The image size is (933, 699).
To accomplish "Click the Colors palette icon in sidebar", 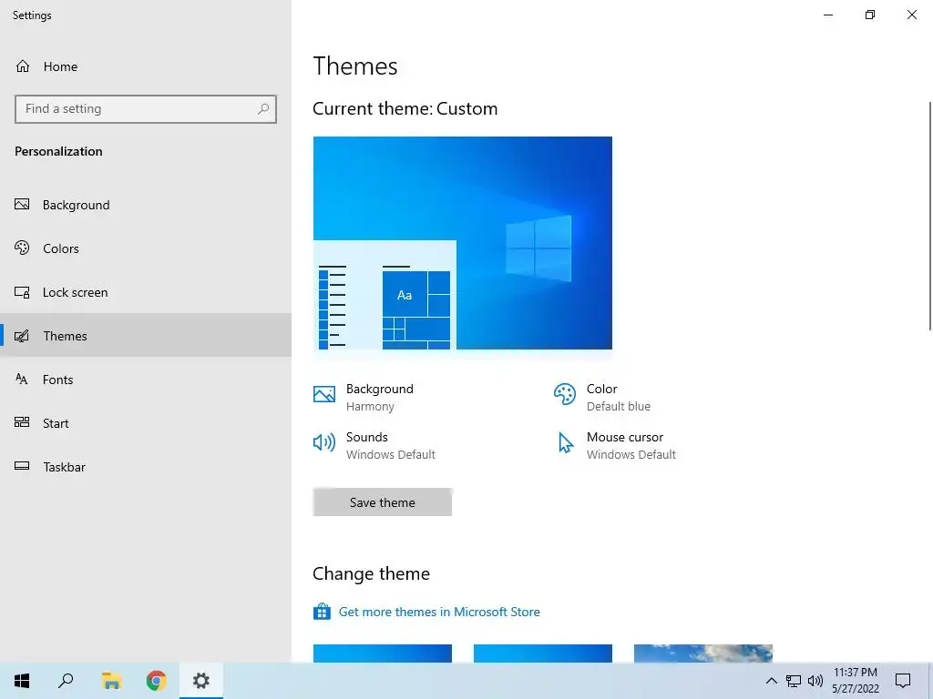I will 22,248.
